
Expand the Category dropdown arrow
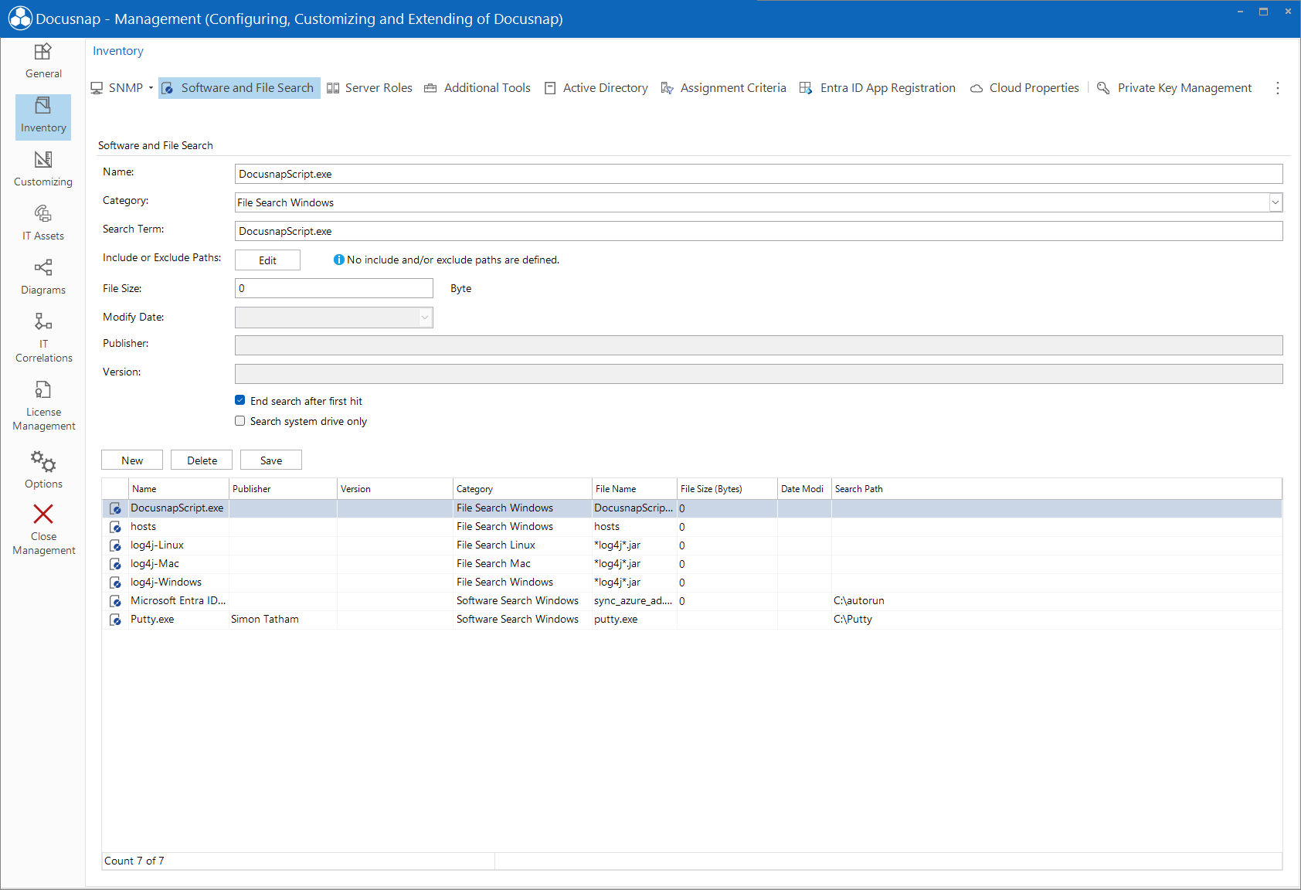tap(1276, 202)
